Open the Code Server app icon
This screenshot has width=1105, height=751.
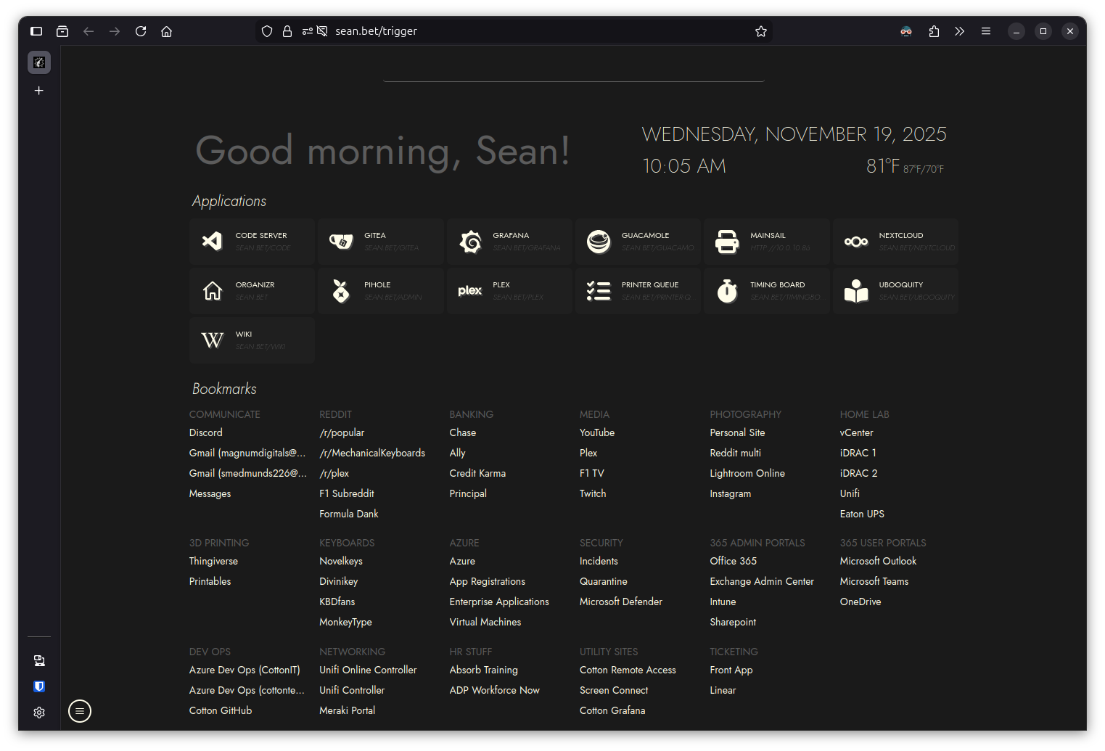(x=212, y=241)
